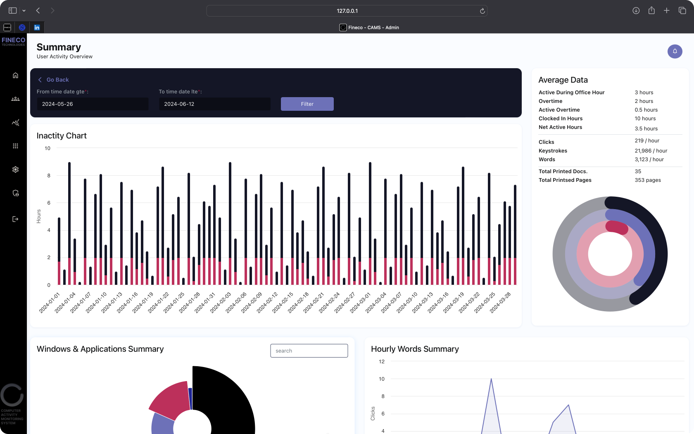Expand the sidebar options chevron near sidebar toggle
The width and height of the screenshot is (694, 434).
(x=24, y=10)
